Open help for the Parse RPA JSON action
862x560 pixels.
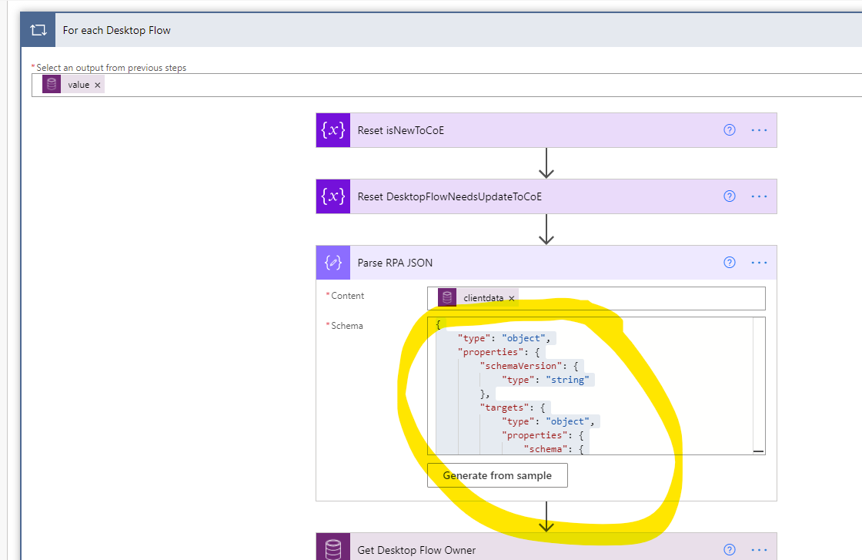tap(729, 262)
